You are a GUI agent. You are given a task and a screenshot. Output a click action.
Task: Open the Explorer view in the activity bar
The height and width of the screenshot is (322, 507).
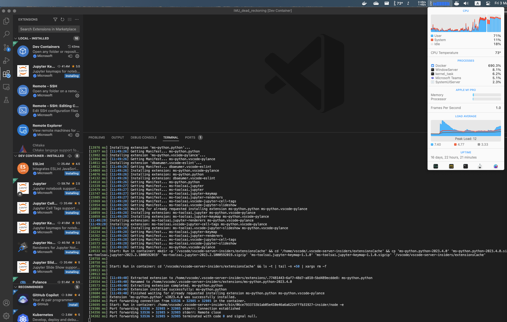point(6,21)
